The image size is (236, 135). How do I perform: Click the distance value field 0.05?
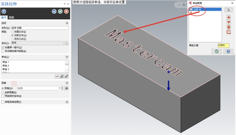38,88
